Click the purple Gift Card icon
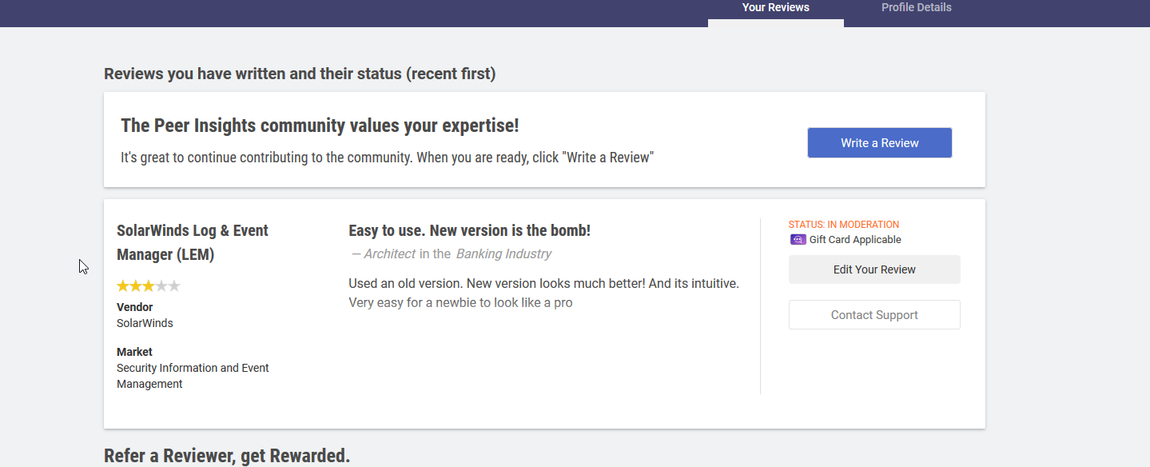The height and width of the screenshot is (467, 1150). point(798,240)
